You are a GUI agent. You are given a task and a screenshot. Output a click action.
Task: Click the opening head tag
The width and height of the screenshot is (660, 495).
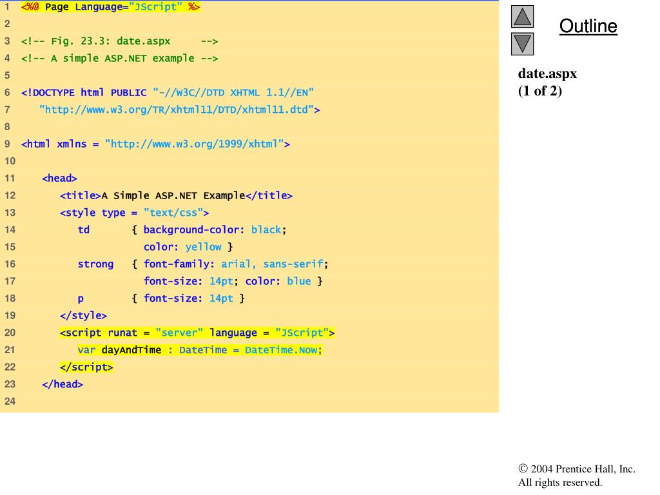pyautogui.click(x=59, y=179)
